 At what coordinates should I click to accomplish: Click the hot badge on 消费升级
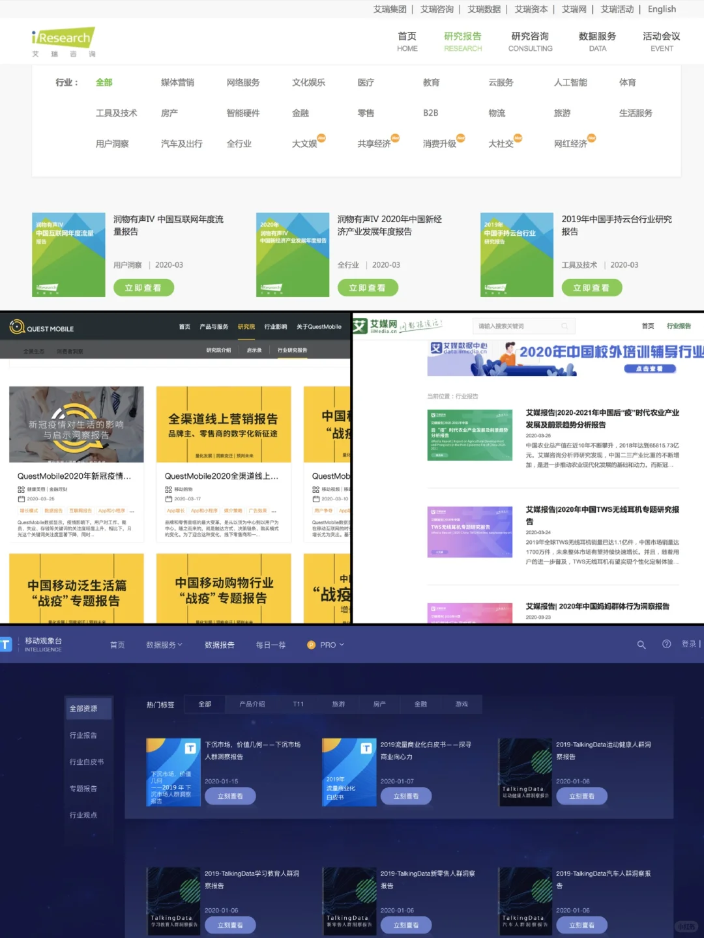(461, 138)
